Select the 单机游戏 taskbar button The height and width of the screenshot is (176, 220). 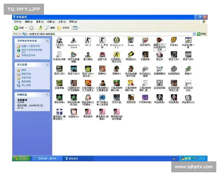pyautogui.click(x=77, y=158)
